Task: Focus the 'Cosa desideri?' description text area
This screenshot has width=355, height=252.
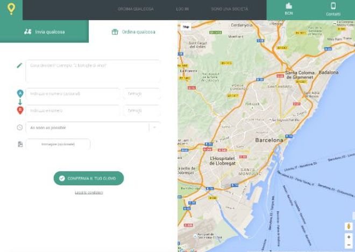Action: pos(93,71)
